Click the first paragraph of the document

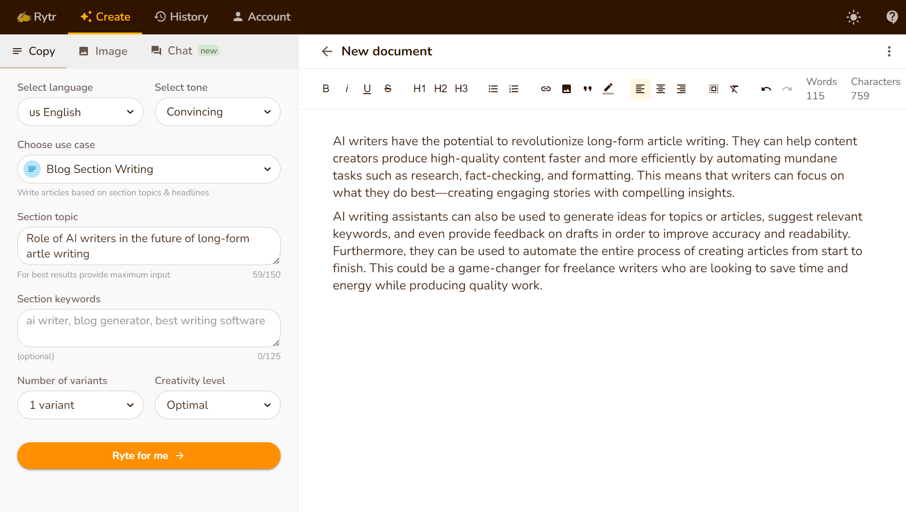click(595, 167)
